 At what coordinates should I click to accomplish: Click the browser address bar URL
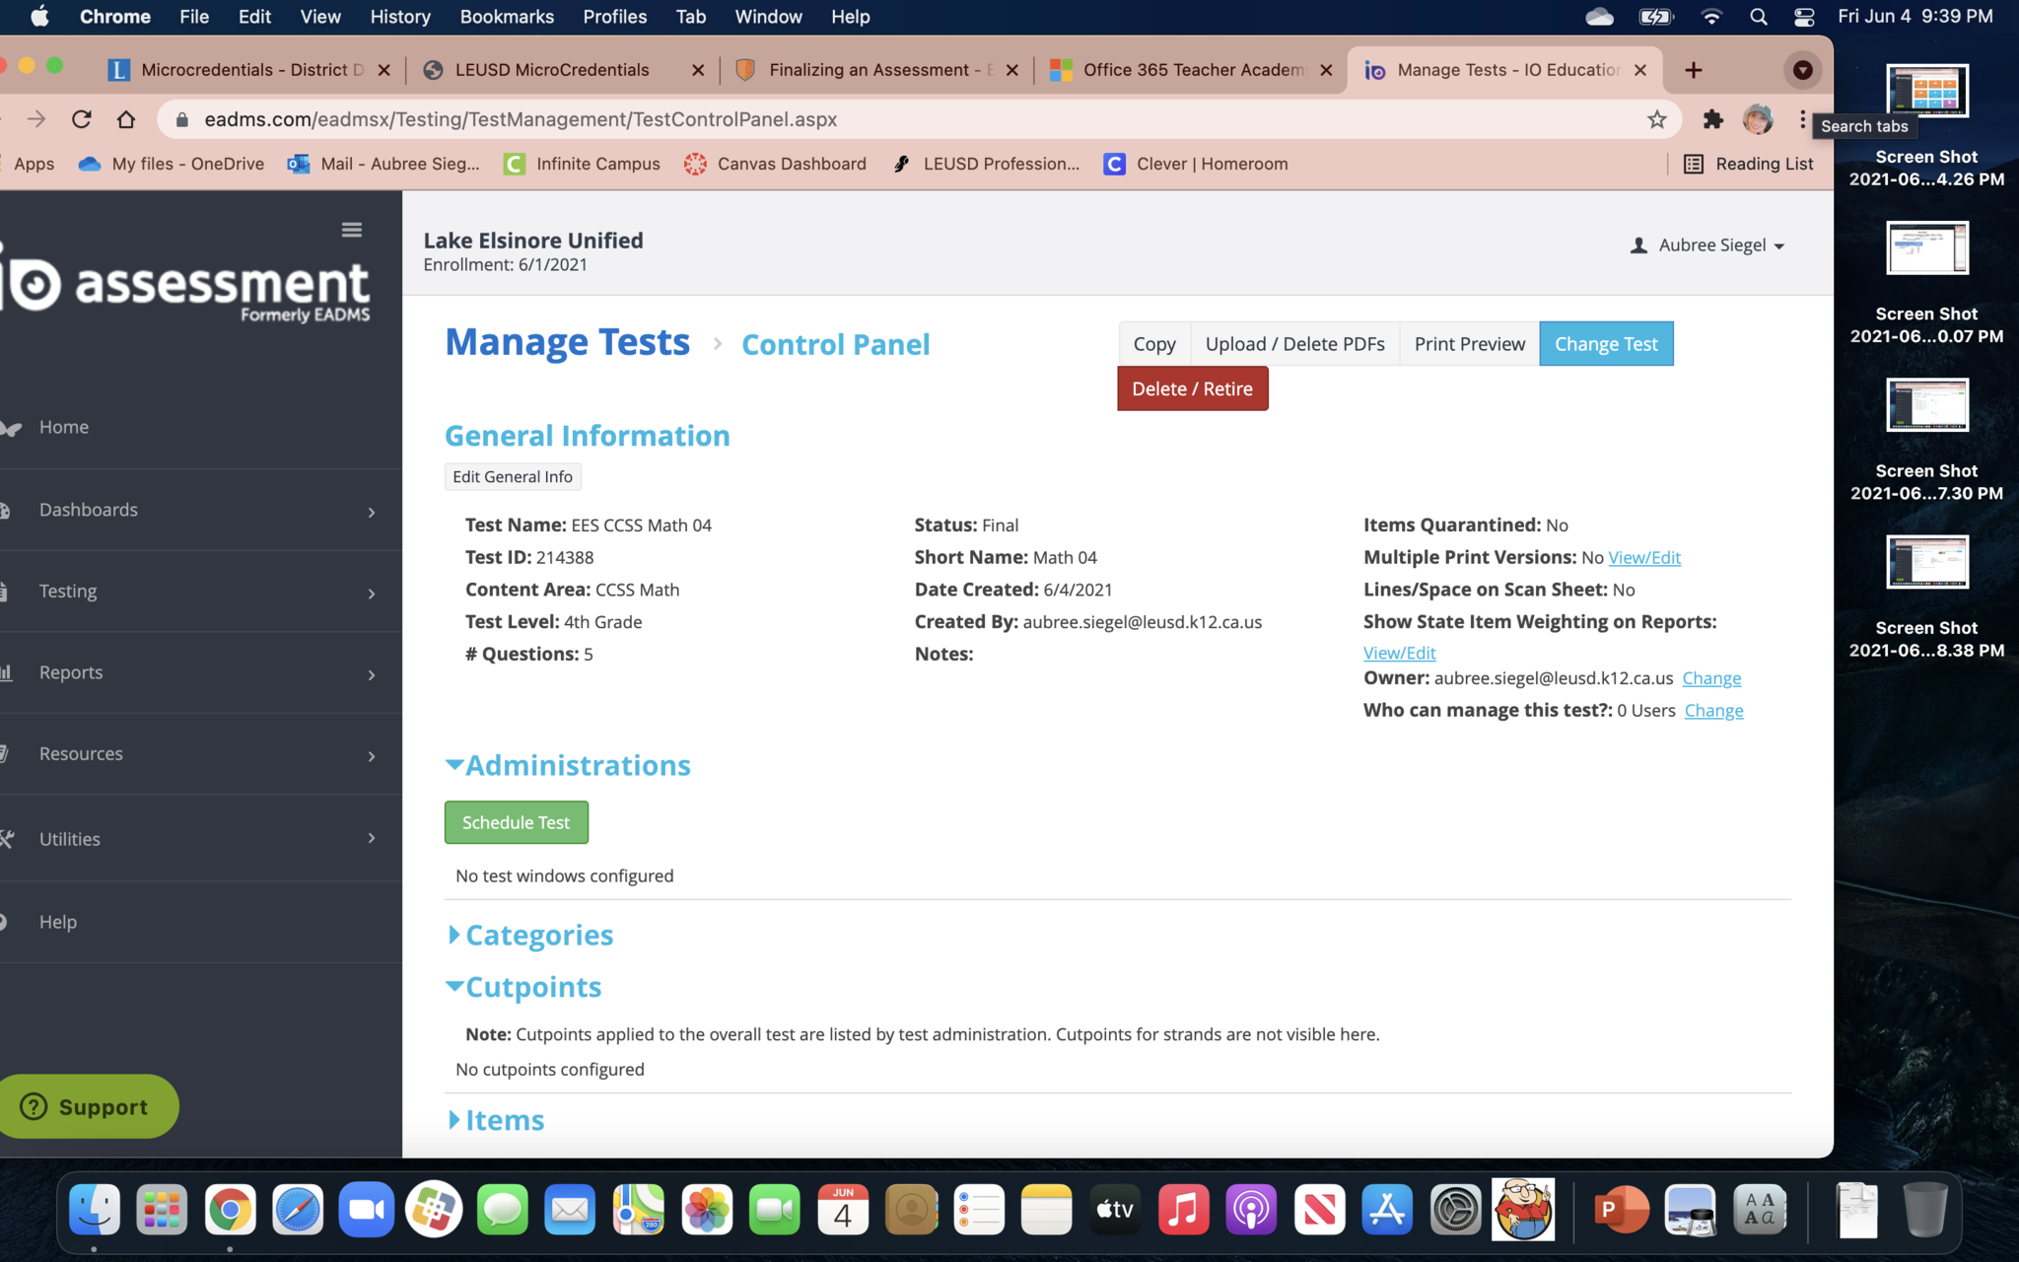pyautogui.click(x=521, y=119)
